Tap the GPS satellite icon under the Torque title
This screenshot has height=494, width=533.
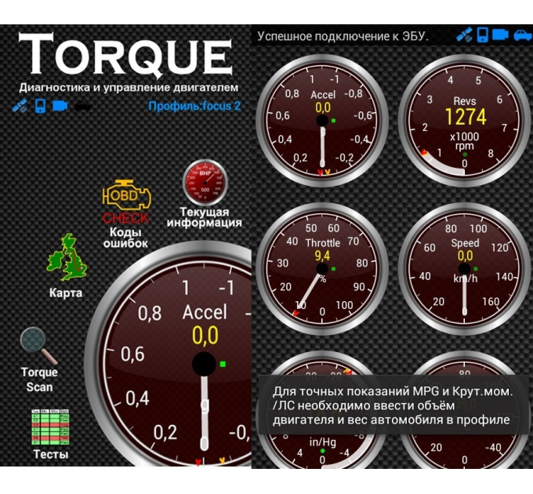[20, 106]
